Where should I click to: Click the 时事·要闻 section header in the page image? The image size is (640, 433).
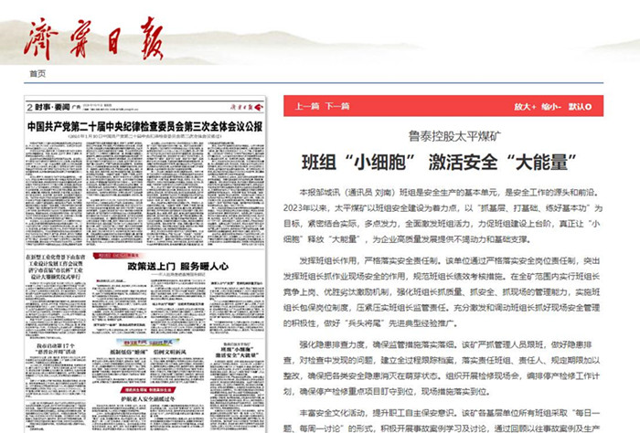pos(52,107)
